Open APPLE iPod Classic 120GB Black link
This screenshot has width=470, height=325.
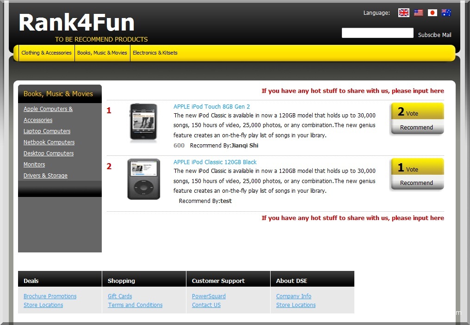pos(215,162)
